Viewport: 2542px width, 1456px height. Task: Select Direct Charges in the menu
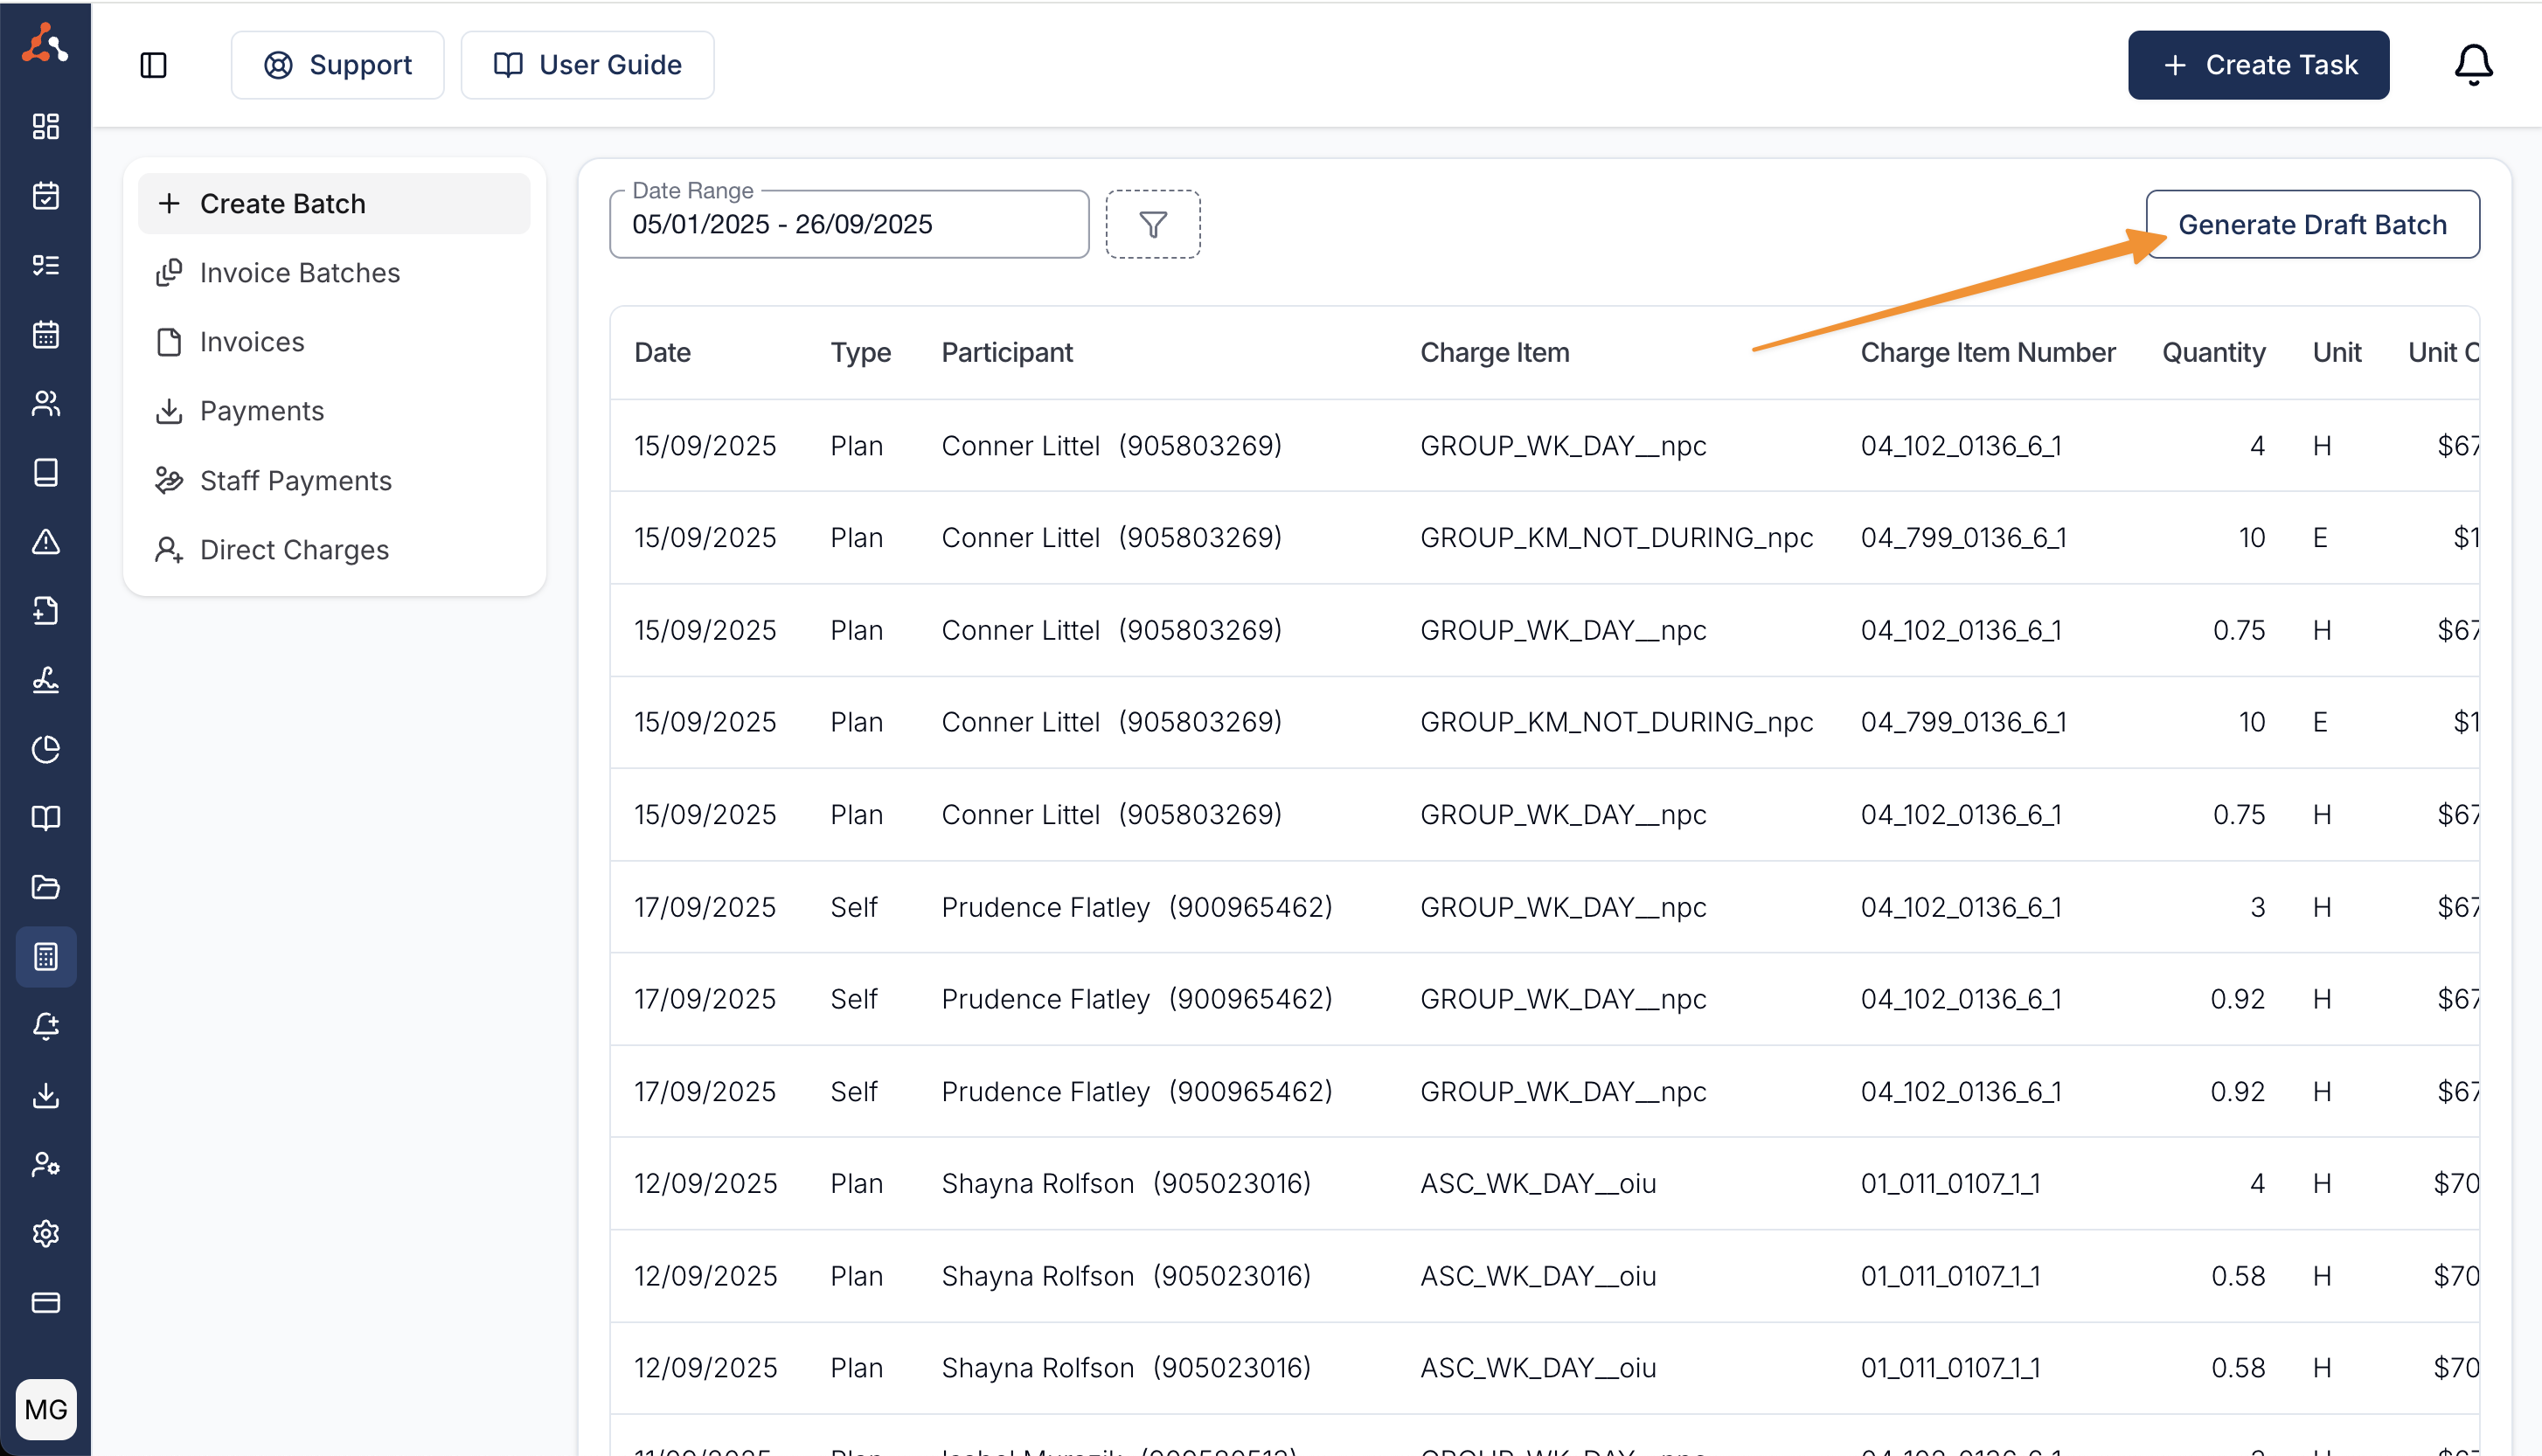[293, 549]
